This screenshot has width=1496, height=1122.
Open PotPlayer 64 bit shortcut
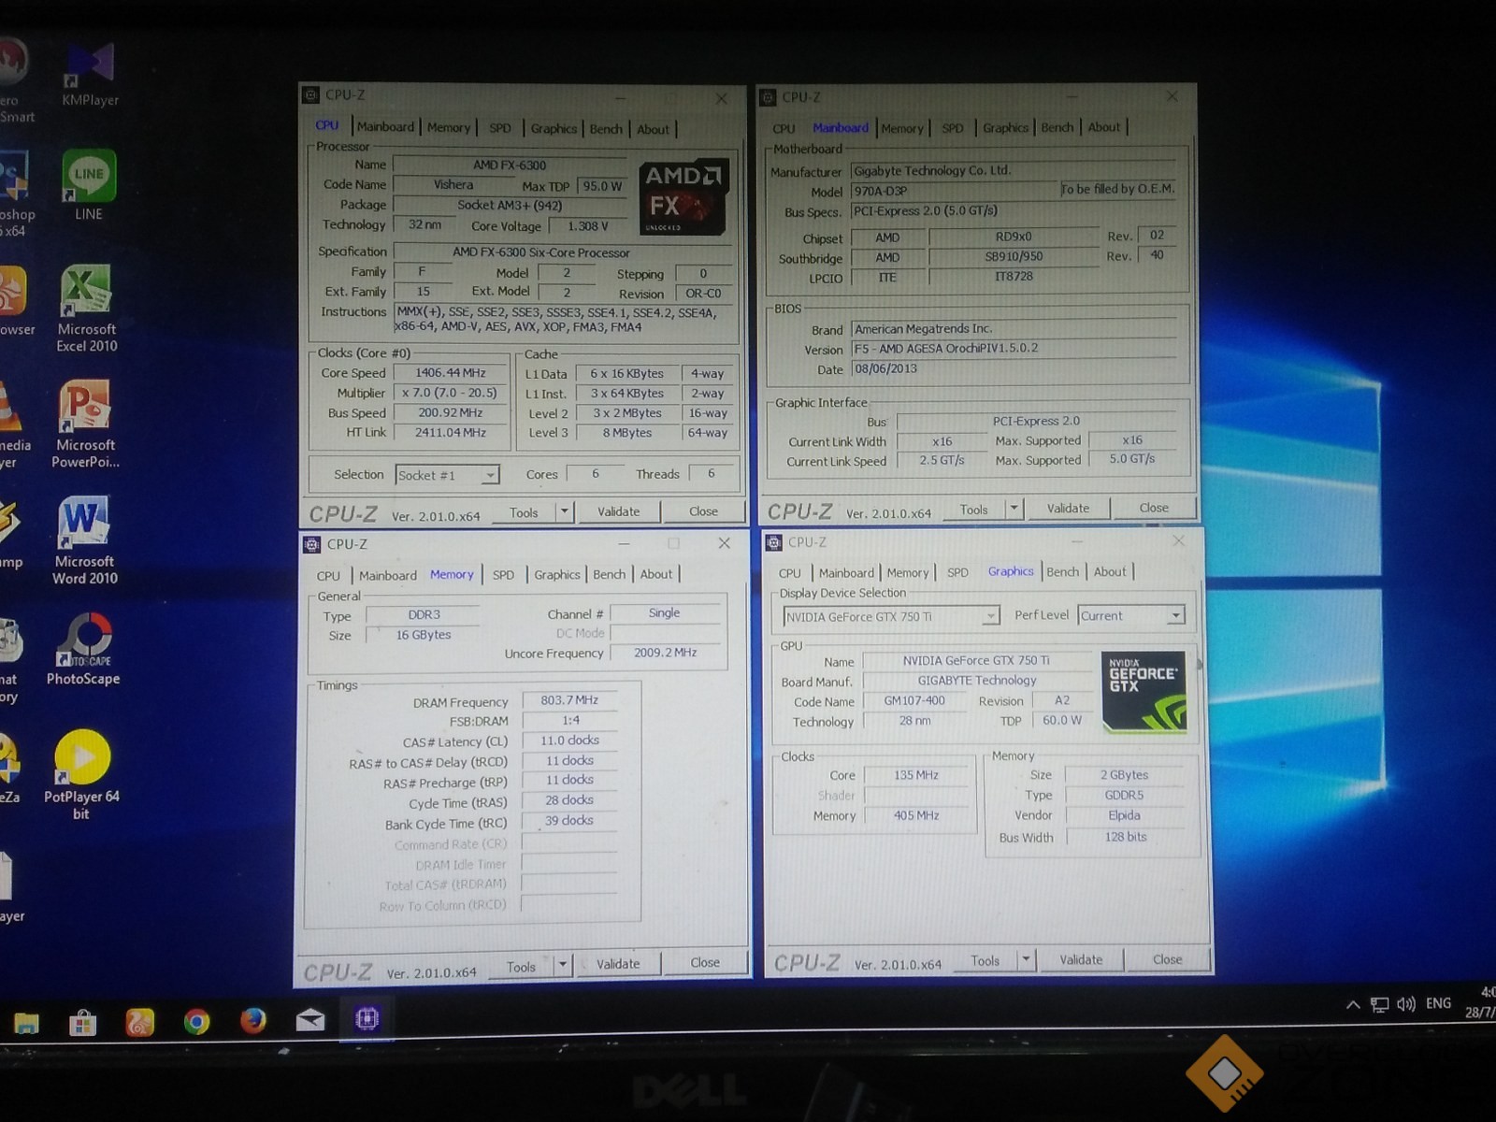pyautogui.click(x=81, y=775)
